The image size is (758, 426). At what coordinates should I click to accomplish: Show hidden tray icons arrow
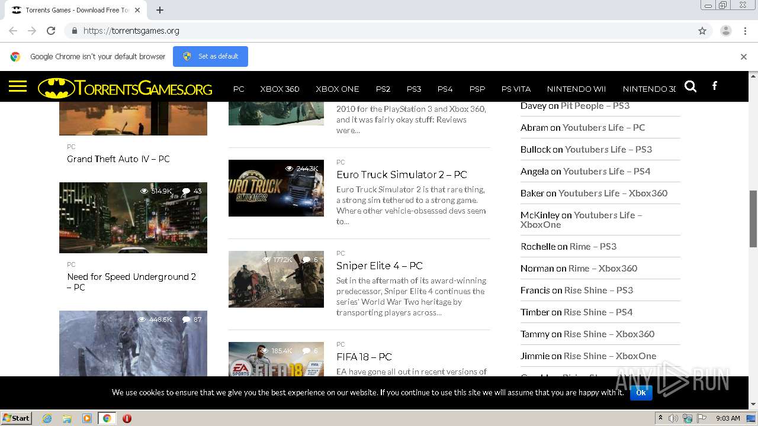660,418
